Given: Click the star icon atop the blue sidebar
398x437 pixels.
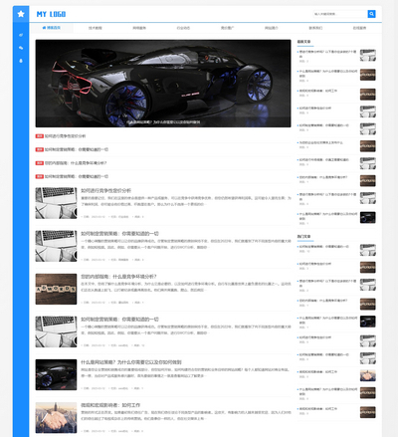Looking at the screenshot, I should 21,14.
